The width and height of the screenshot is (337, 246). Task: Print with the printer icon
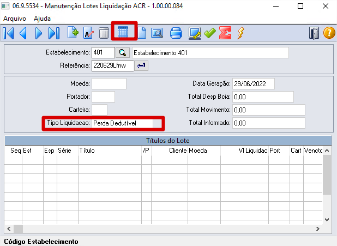(x=176, y=33)
